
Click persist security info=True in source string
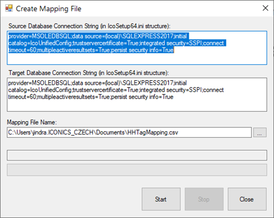pyautogui.click(x=142, y=50)
